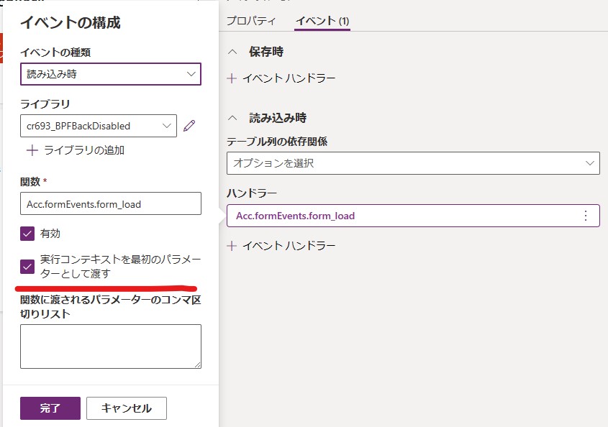Image resolution: width=608 pixels, height=427 pixels.
Task: Open the テーブル列の依存関係 オプションを選択 dropdown
Action: coord(413,163)
